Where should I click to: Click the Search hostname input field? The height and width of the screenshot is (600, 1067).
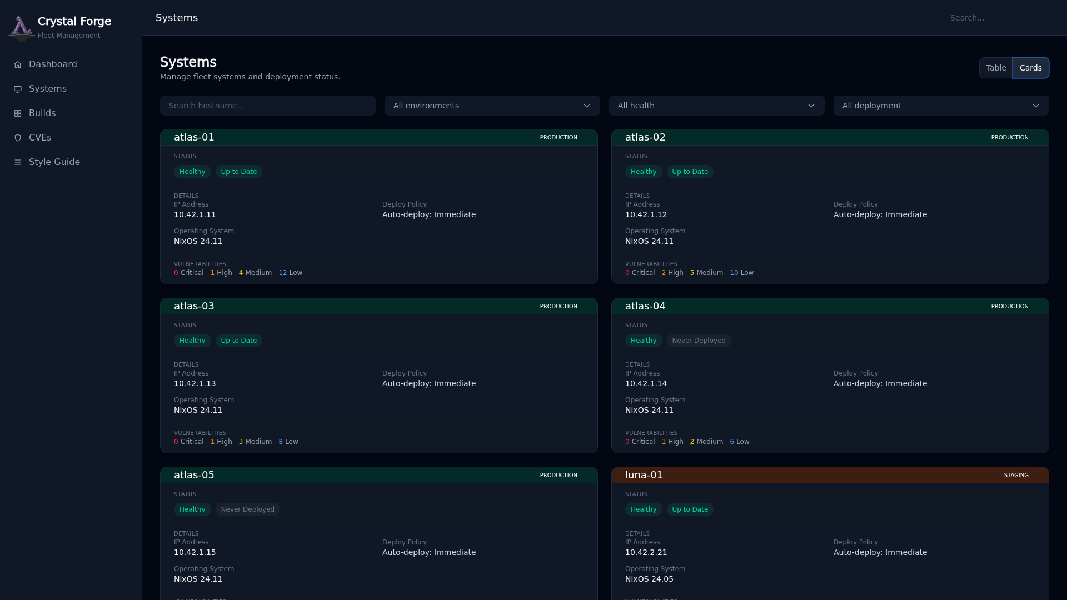pyautogui.click(x=267, y=106)
